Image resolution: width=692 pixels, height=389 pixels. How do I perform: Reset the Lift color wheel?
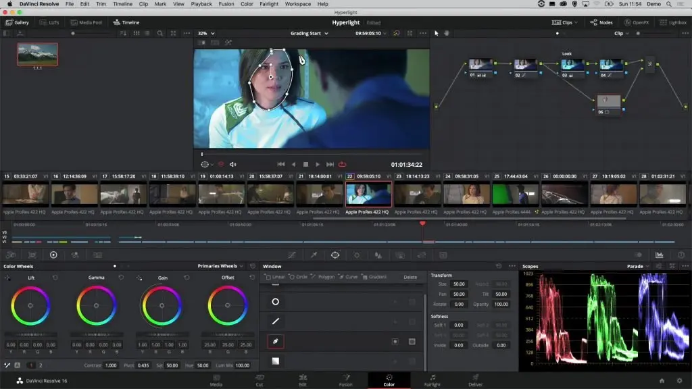coord(55,278)
